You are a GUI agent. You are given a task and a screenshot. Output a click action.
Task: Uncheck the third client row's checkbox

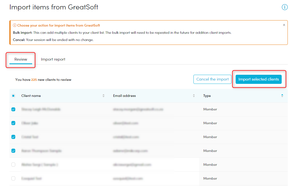13,137
